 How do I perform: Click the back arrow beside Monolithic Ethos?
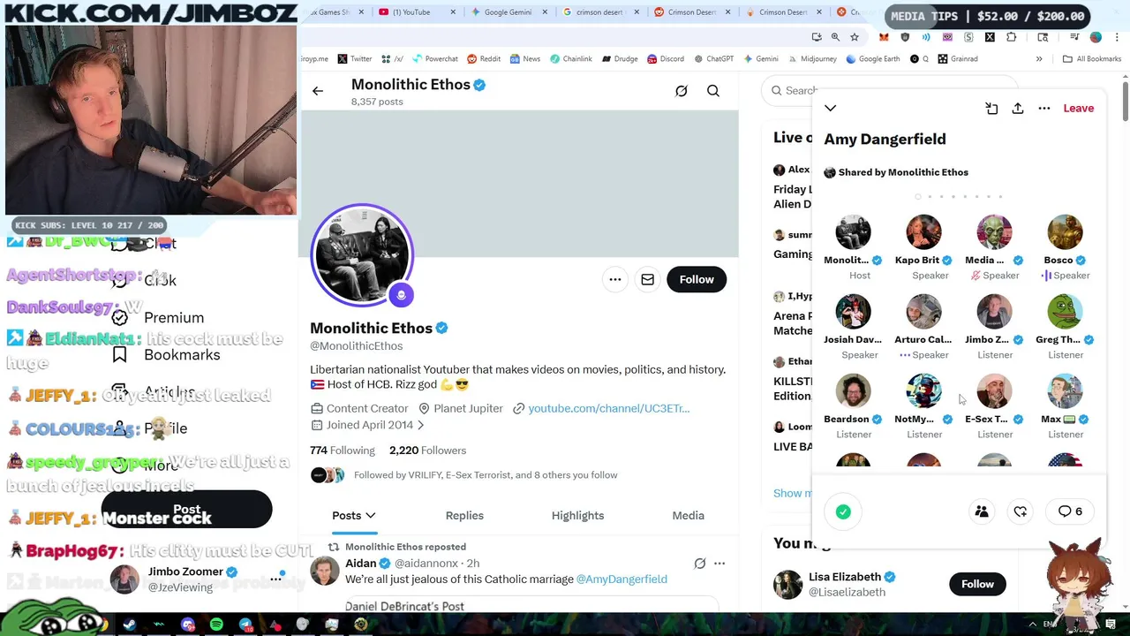(x=318, y=91)
